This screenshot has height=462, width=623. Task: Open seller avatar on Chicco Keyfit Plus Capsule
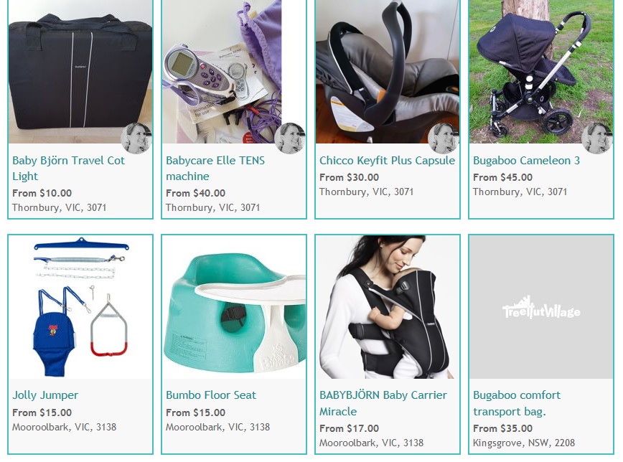coord(444,138)
